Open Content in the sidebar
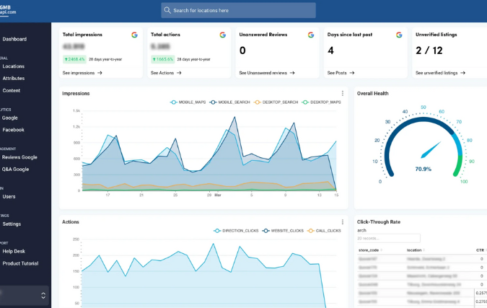The width and height of the screenshot is (487, 308). pyautogui.click(x=11, y=90)
